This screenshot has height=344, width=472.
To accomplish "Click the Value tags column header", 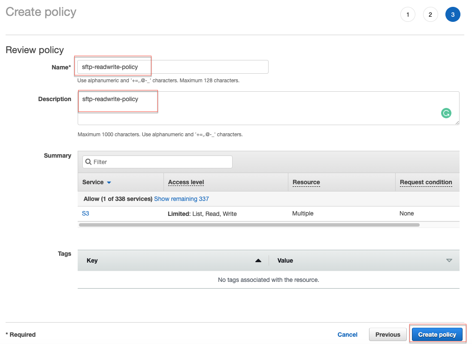I will (x=285, y=260).
